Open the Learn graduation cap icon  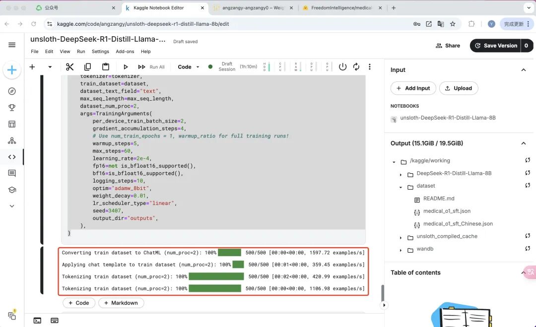tap(12, 190)
